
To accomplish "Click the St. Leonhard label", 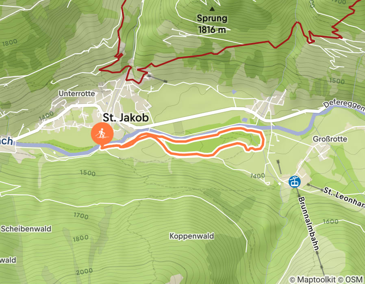I will pos(344,197).
